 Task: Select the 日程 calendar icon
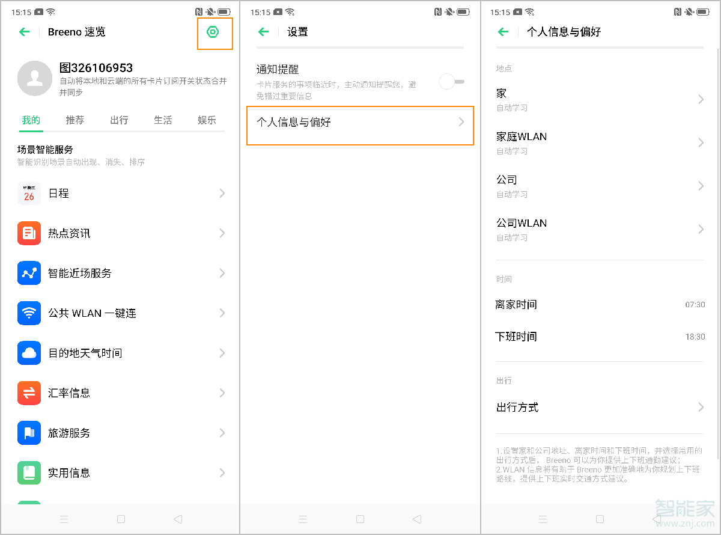[x=29, y=193]
